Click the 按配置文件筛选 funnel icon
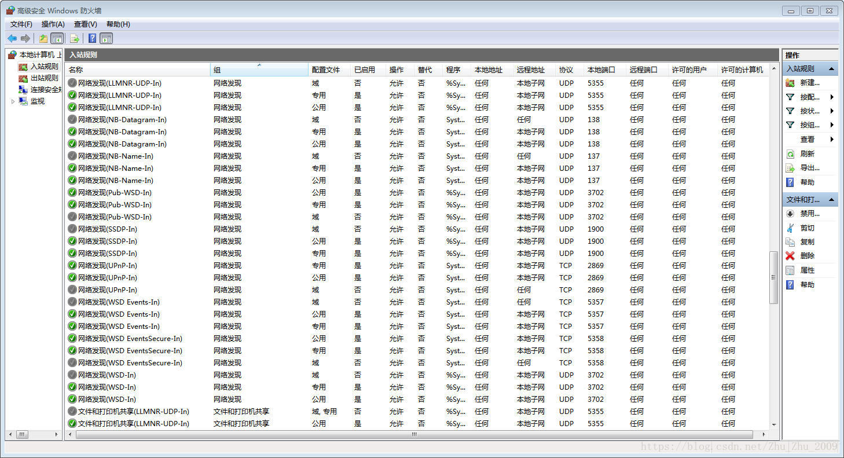 tap(790, 97)
